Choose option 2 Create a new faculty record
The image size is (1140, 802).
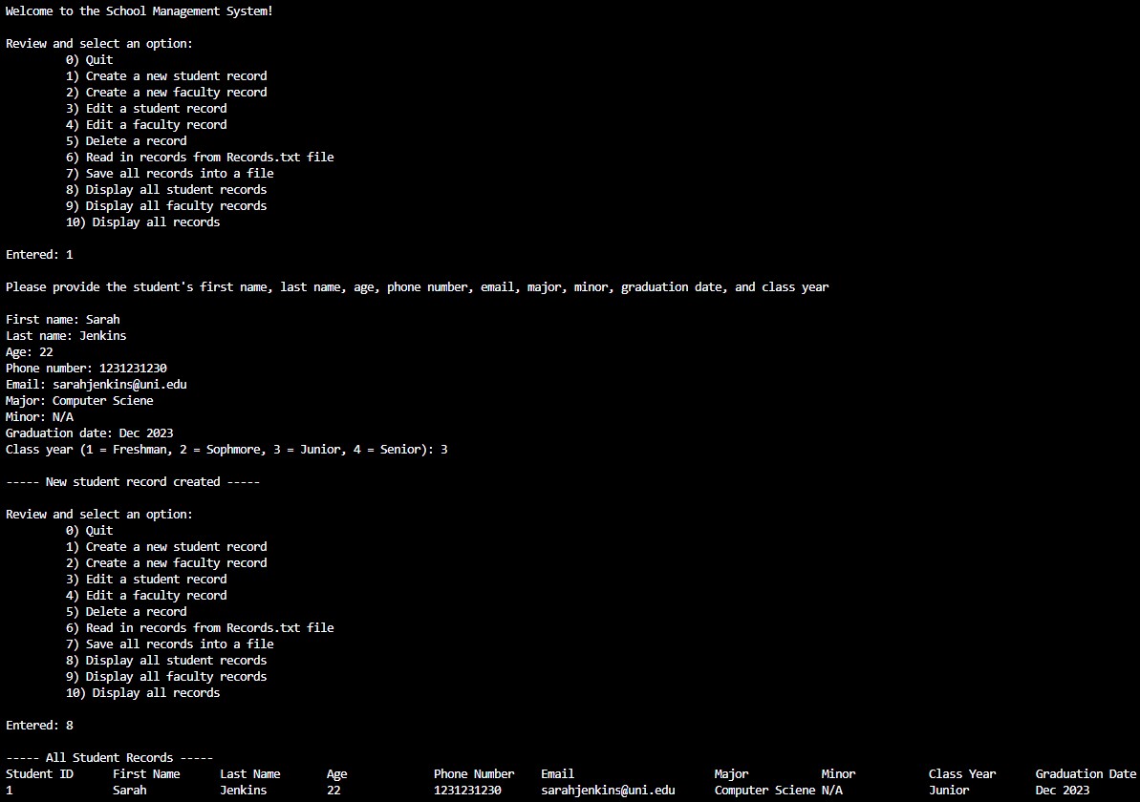[x=165, y=92]
